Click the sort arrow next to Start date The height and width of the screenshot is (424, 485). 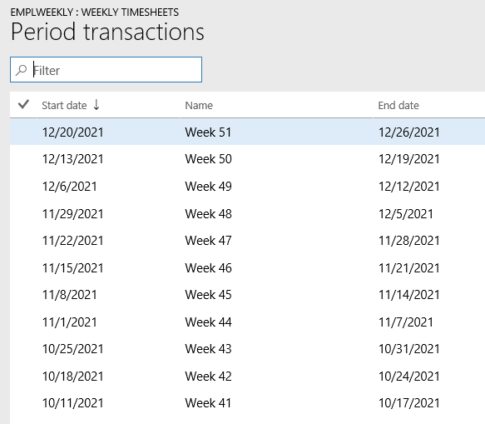(97, 105)
